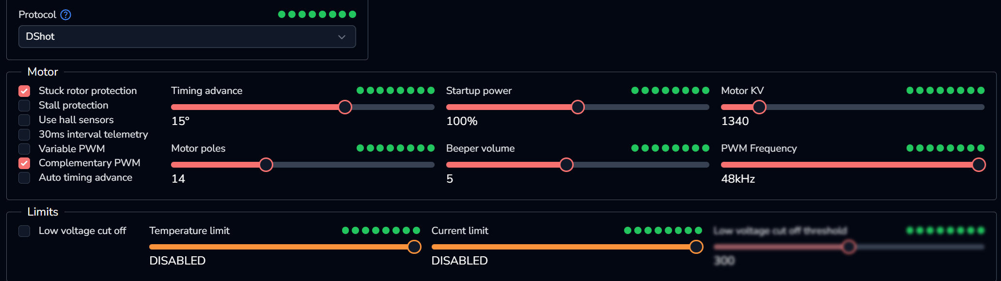The height and width of the screenshot is (281, 1001).
Task: Click the Temperature limit slider handle
Action: [x=414, y=247]
